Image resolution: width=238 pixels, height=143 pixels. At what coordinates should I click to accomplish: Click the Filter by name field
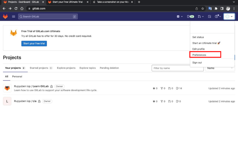point(178,68)
